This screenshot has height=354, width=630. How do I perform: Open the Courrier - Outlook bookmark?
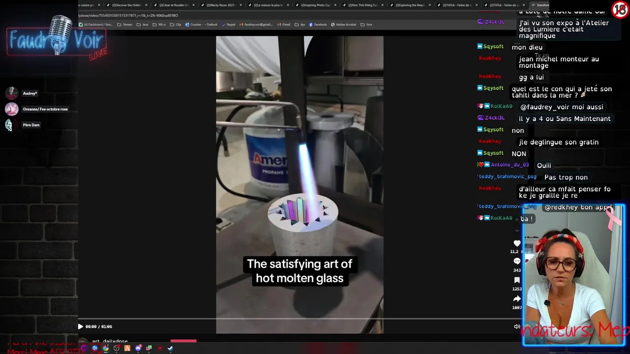(201, 25)
